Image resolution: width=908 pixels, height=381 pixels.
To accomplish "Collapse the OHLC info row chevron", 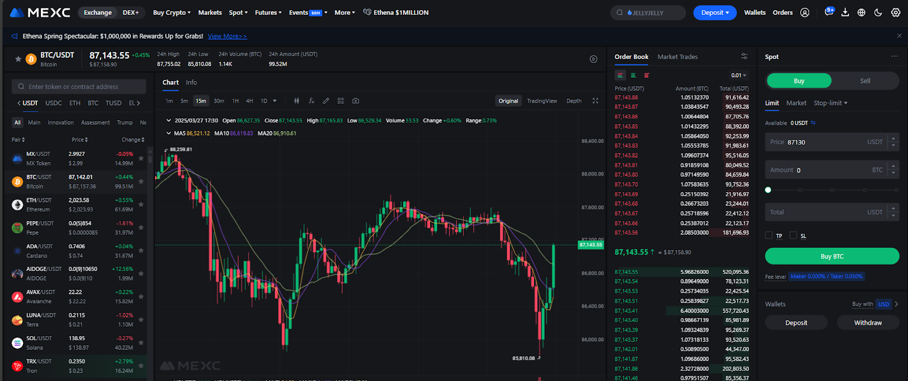I will tap(169, 120).
